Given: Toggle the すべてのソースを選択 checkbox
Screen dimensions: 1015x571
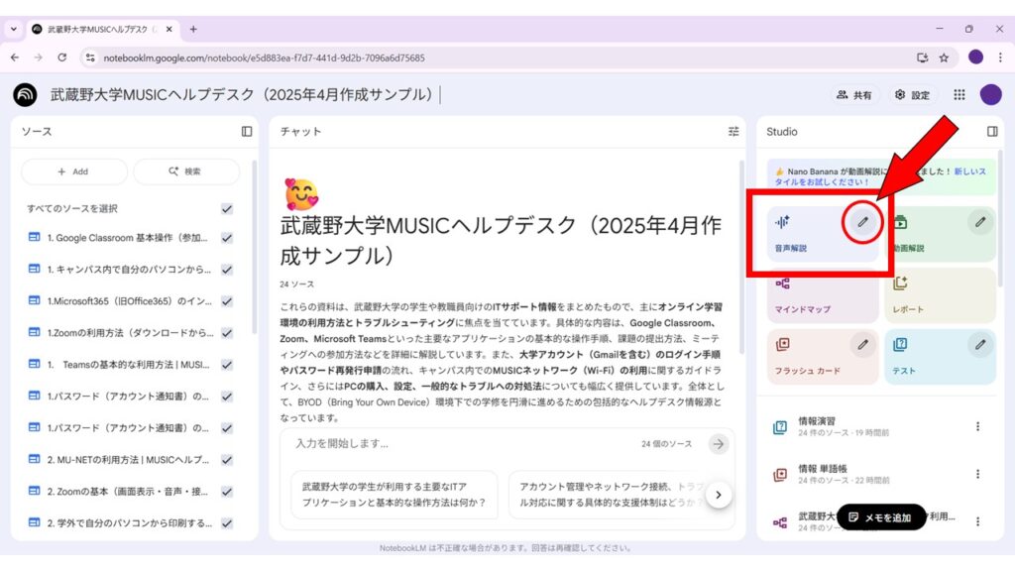Looking at the screenshot, I should tap(227, 208).
